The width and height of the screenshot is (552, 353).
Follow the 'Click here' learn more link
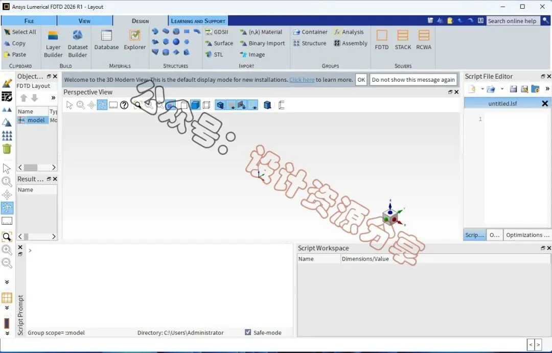(x=302, y=80)
